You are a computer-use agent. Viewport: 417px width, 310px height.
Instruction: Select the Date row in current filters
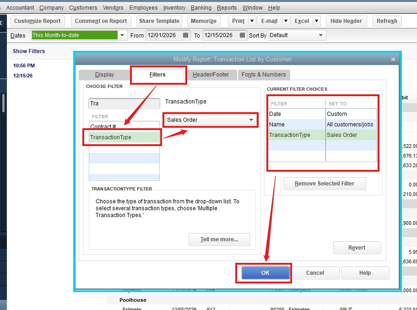pos(322,114)
